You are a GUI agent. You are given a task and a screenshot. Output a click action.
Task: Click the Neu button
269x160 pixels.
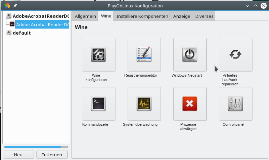(x=18, y=155)
